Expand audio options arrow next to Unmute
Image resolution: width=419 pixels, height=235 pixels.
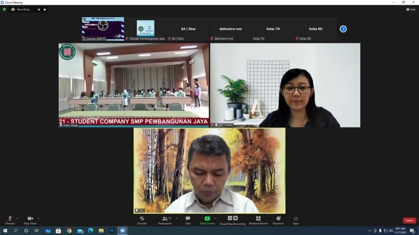click(17, 218)
